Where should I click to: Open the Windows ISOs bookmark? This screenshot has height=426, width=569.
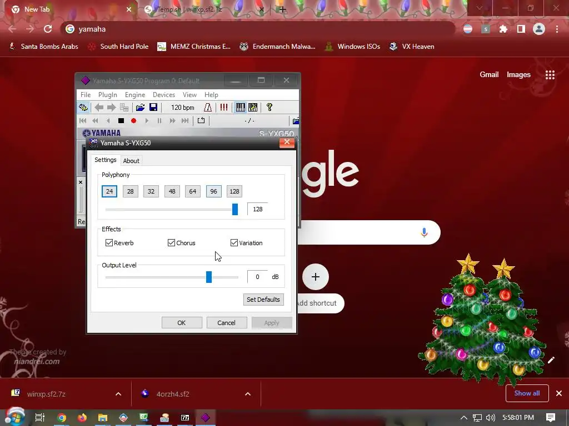pyautogui.click(x=352, y=47)
